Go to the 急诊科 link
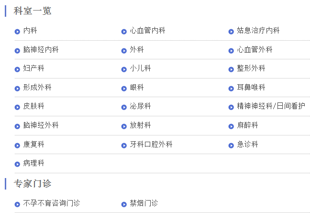310x213 pixels. [247, 144]
